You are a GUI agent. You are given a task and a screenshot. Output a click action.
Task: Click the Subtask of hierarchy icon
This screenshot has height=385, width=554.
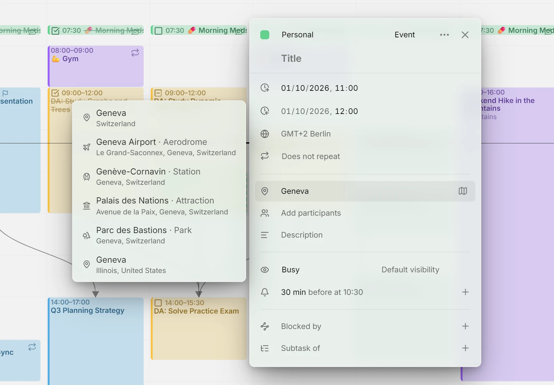(265, 348)
